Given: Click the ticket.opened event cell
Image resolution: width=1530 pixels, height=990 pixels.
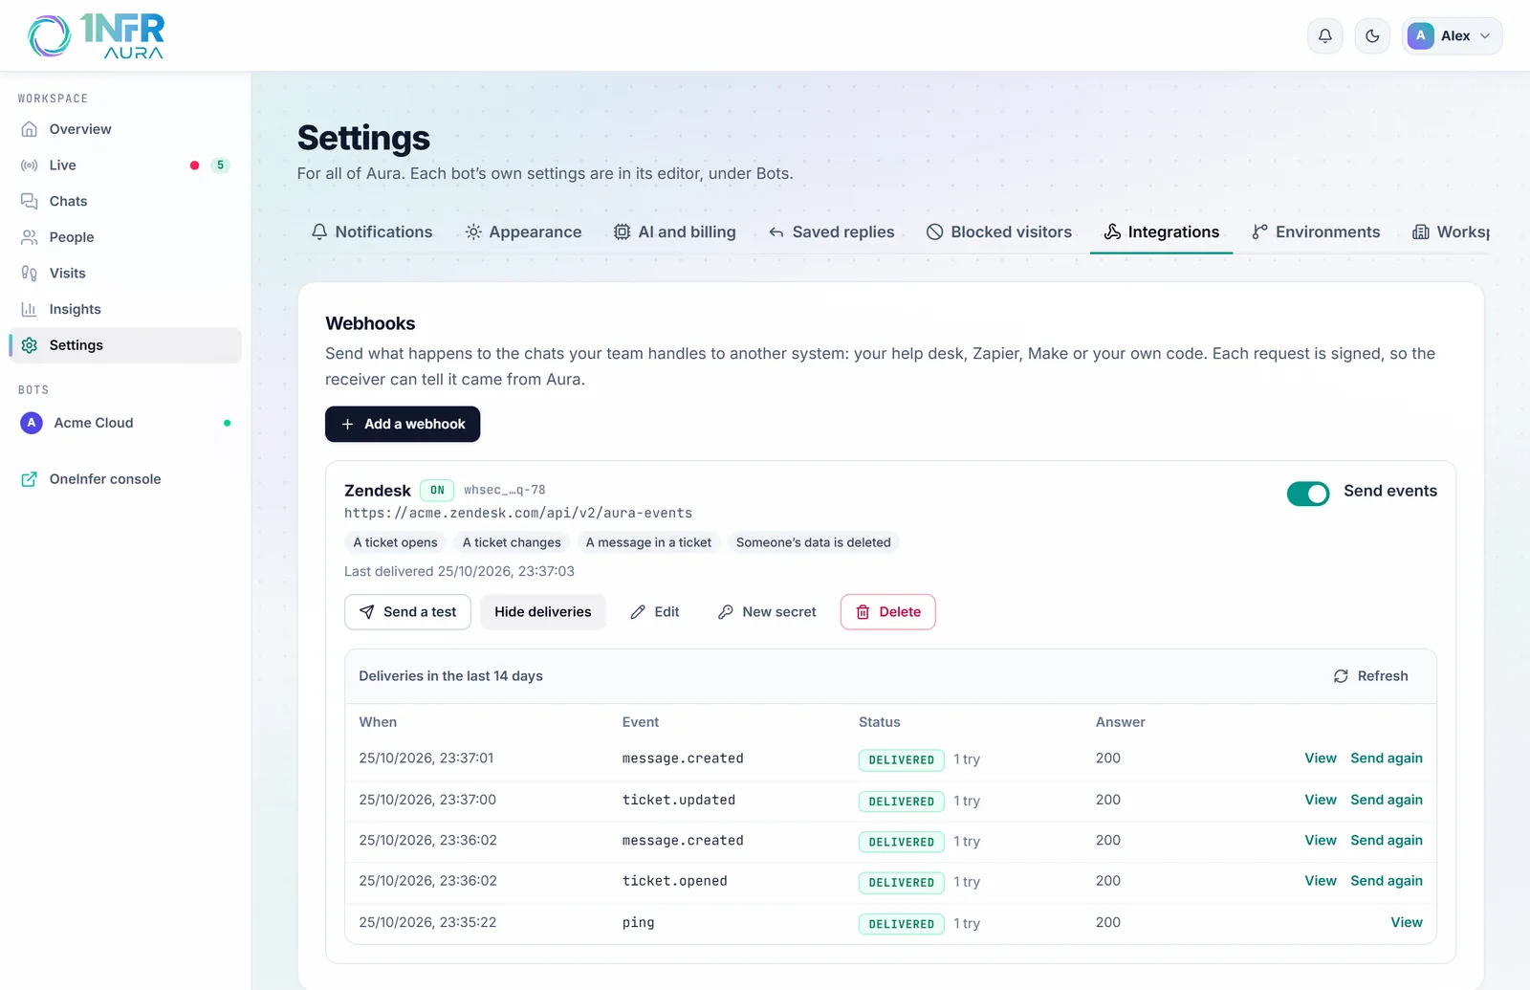Looking at the screenshot, I should 675,881.
